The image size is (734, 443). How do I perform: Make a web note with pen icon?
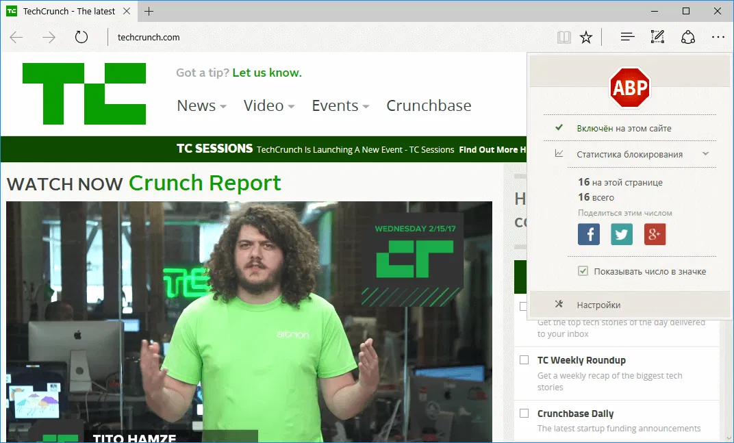(657, 36)
